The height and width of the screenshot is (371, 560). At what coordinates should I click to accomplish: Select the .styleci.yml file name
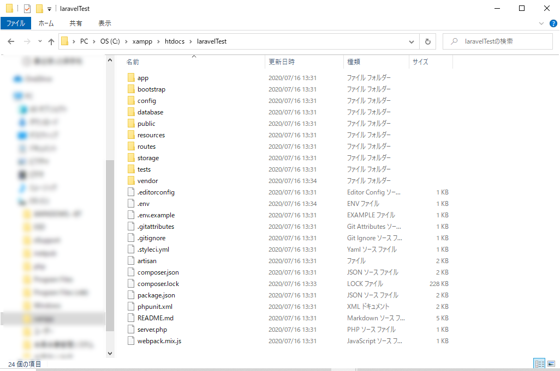153,250
